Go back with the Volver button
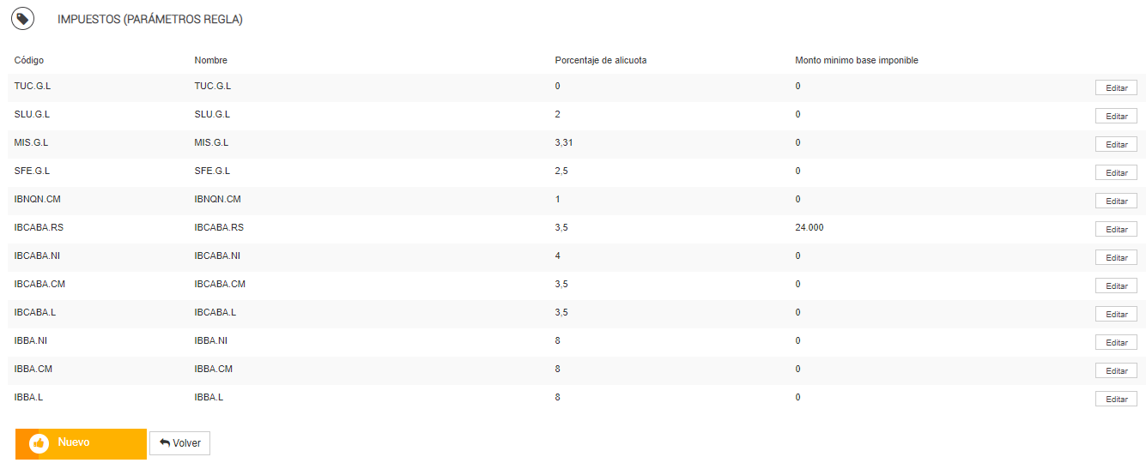 (x=180, y=443)
